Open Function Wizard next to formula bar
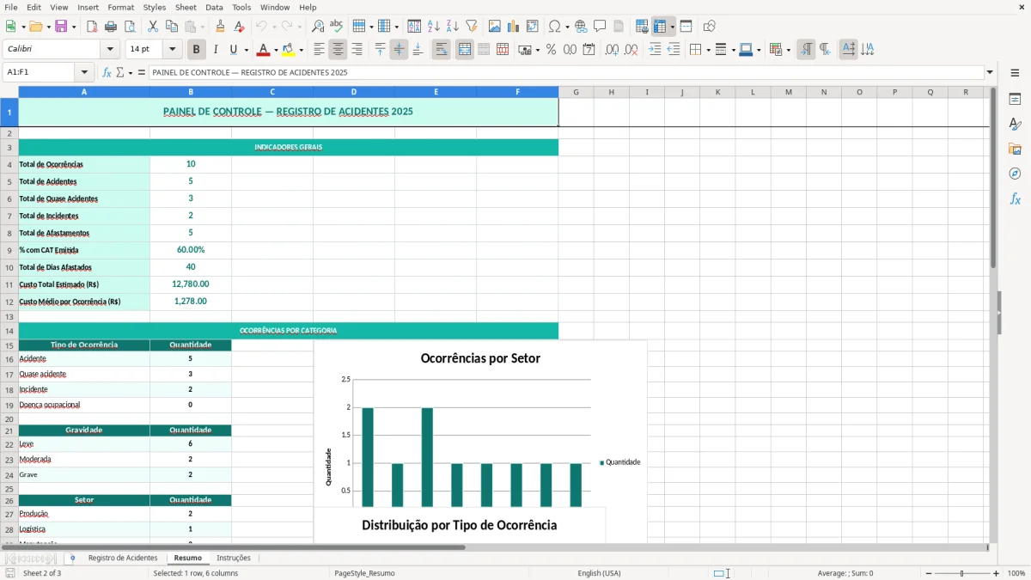 (x=107, y=73)
